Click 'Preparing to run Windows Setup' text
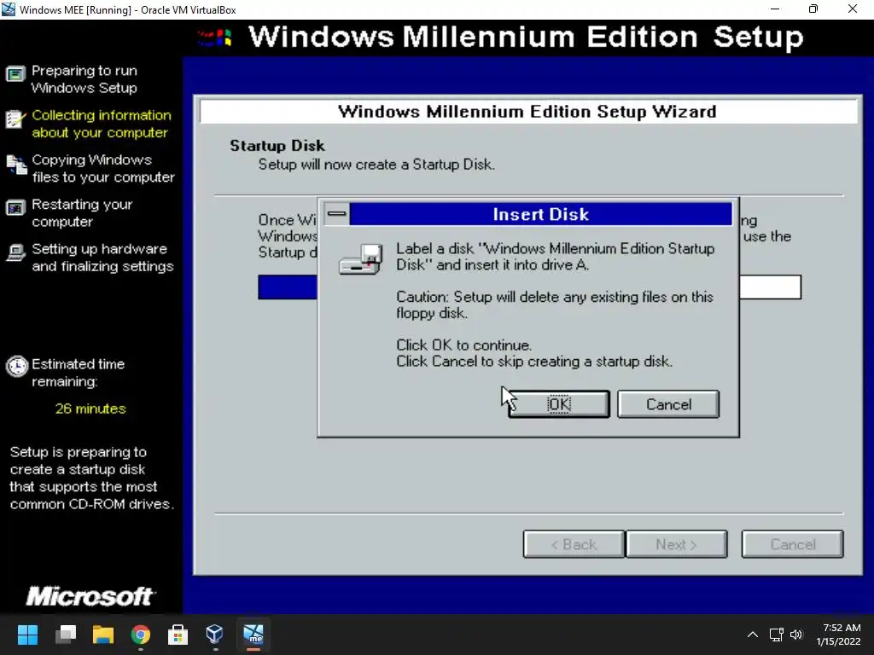The image size is (874, 655). pos(84,79)
